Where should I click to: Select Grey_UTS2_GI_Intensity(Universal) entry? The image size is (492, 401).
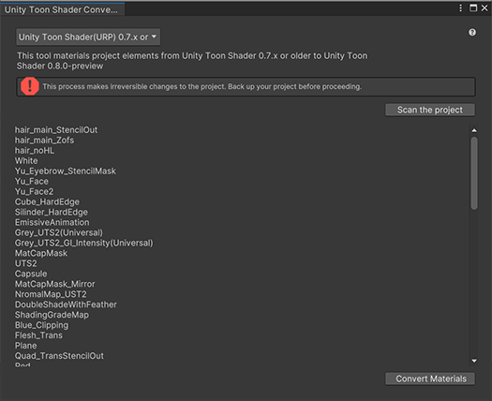pyautogui.click(x=84, y=243)
